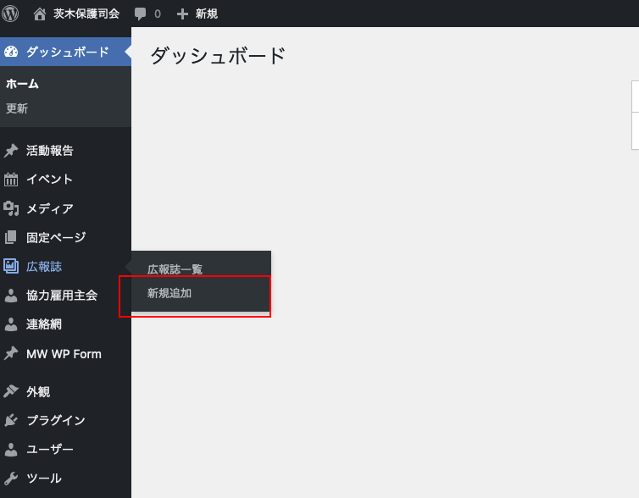Click the media icon next to メディア

pyautogui.click(x=11, y=208)
